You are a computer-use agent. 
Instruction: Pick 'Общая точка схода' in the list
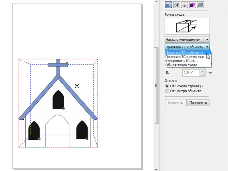[x=181, y=65]
